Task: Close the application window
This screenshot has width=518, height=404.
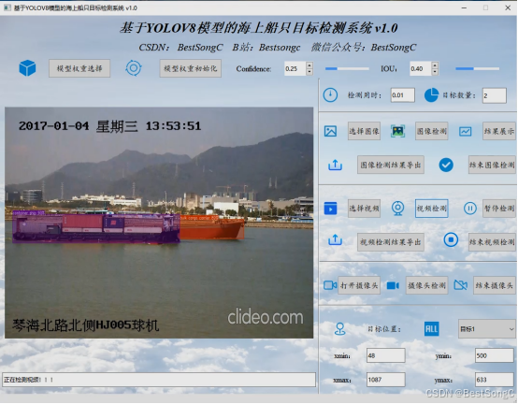Action: (x=508, y=7)
